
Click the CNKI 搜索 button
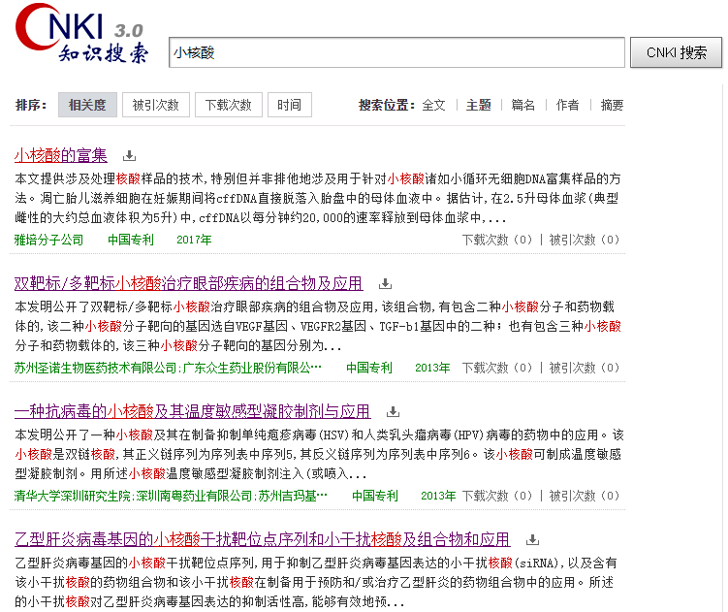tap(676, 52)
